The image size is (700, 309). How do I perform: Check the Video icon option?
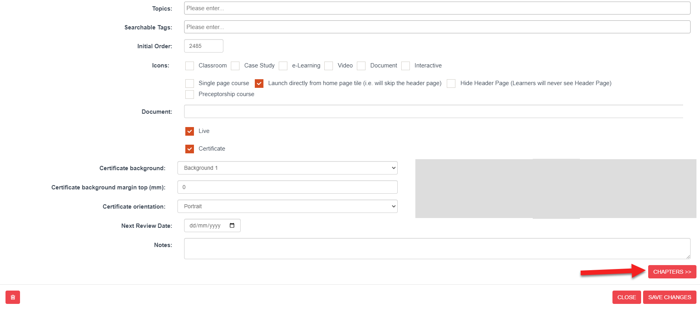pos(329,66)
